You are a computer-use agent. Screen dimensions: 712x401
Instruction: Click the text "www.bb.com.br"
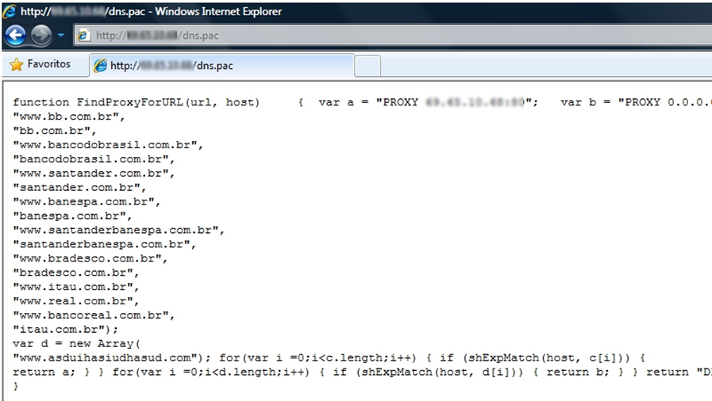click(x=69, y=116)
